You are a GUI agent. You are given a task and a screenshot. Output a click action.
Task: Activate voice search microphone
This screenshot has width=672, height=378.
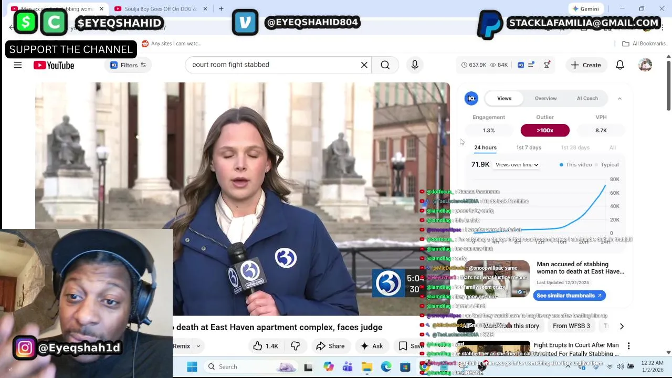415,65
